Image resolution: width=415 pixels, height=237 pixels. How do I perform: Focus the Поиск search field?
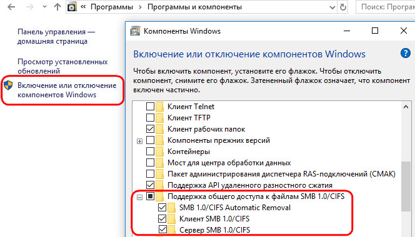pyautogui.click(x=386, y=7)
